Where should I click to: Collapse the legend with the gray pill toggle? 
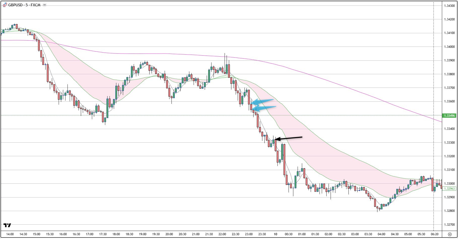click(45, 5)
